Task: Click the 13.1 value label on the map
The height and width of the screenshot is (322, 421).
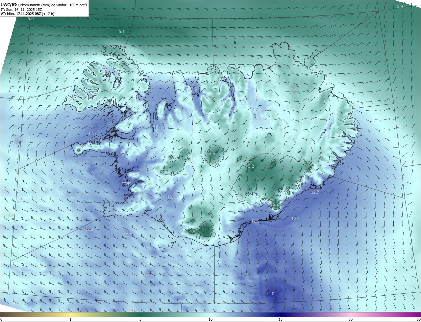Action: [x=126, y=181]
